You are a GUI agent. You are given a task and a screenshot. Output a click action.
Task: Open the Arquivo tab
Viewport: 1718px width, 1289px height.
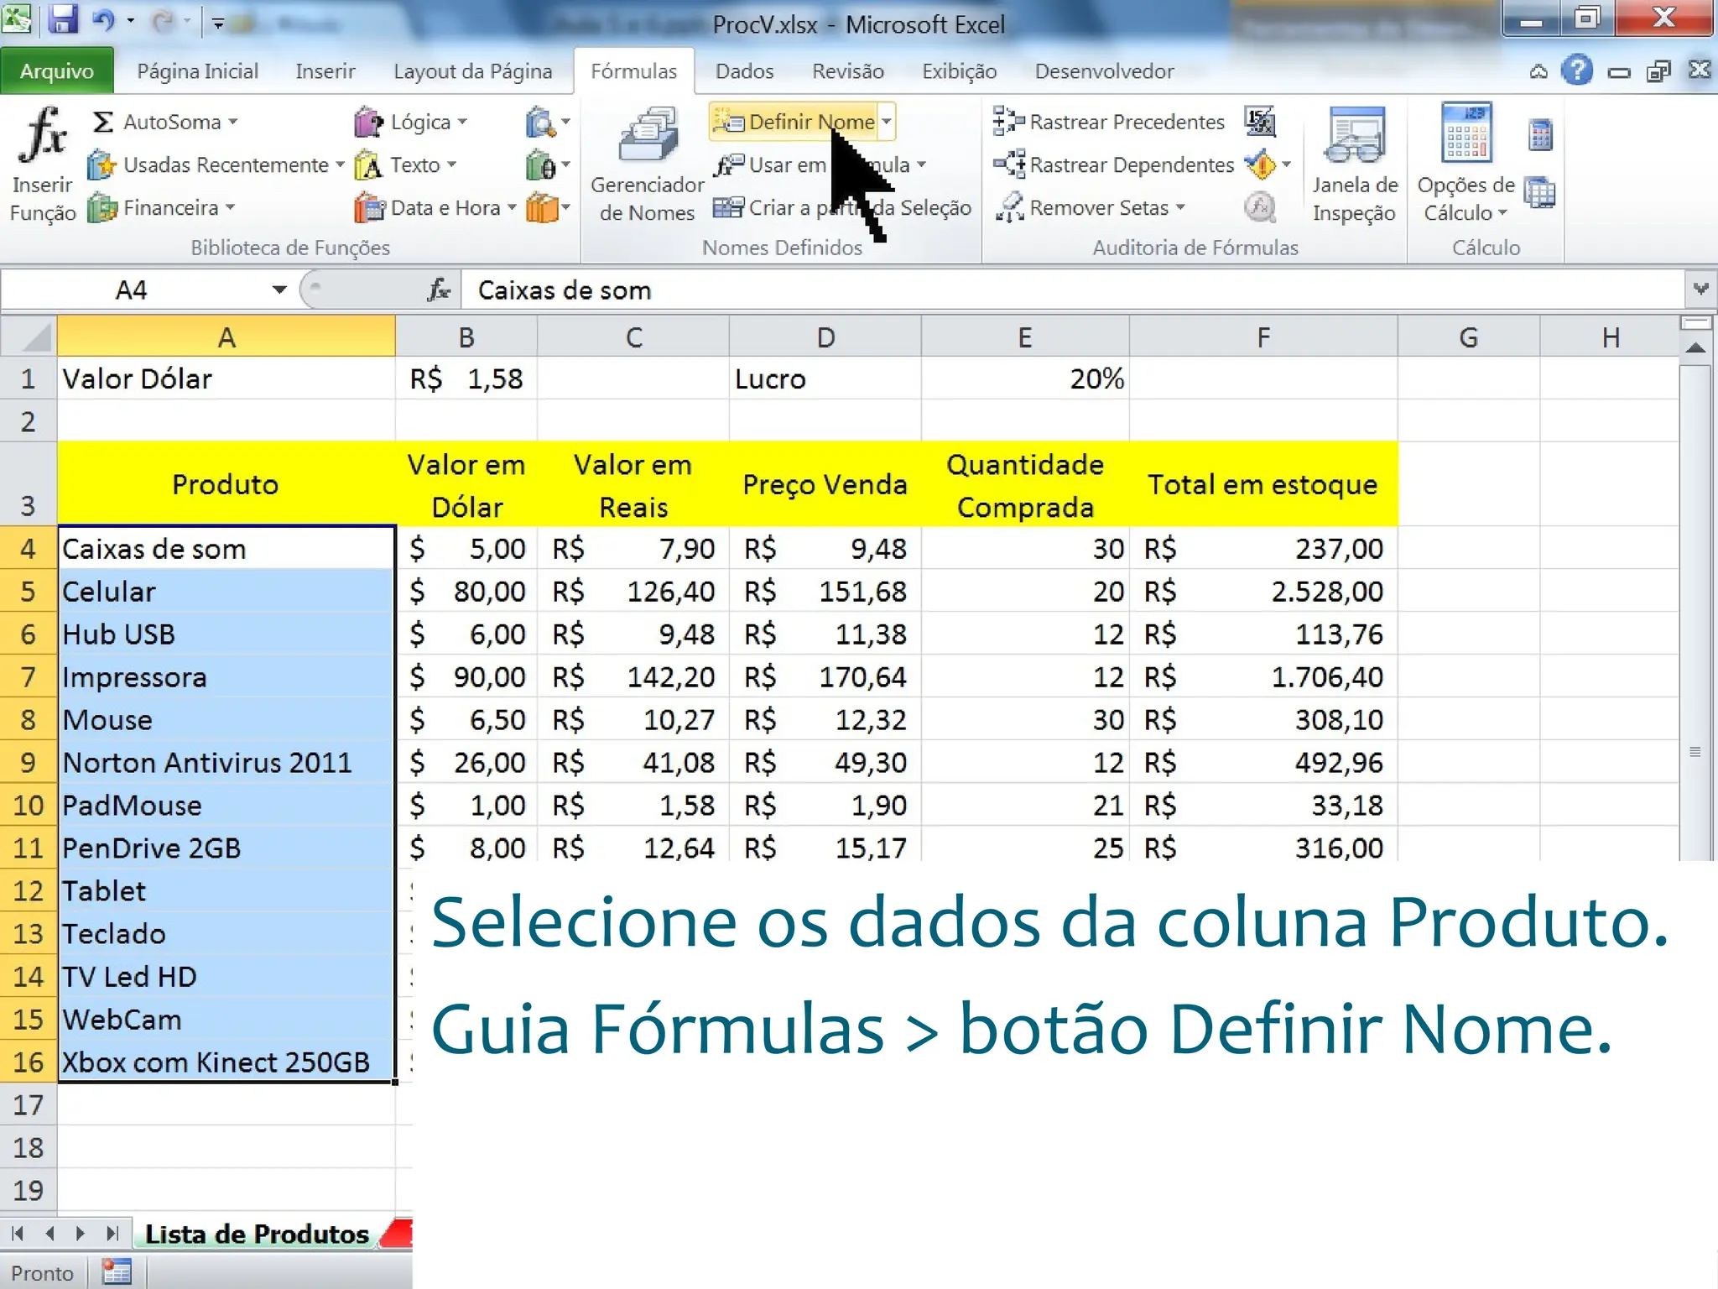(x=57, y=72)
